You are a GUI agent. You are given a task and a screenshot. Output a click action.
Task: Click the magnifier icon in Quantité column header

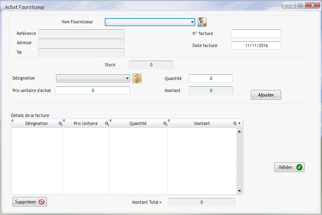point(165,123)
